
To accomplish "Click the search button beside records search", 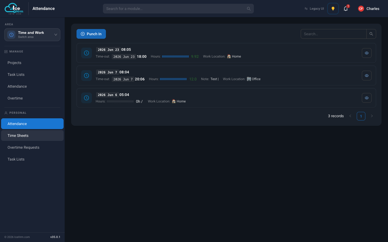I will click(x=371, y=34).
